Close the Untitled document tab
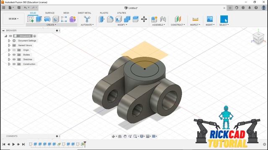268x150 pixels. point(224,8)
